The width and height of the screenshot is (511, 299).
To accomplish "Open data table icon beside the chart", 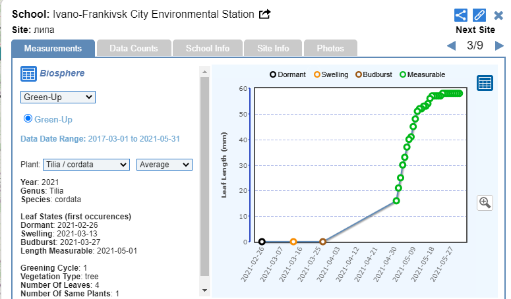I will pyautogui.click(x=485, y=83).
